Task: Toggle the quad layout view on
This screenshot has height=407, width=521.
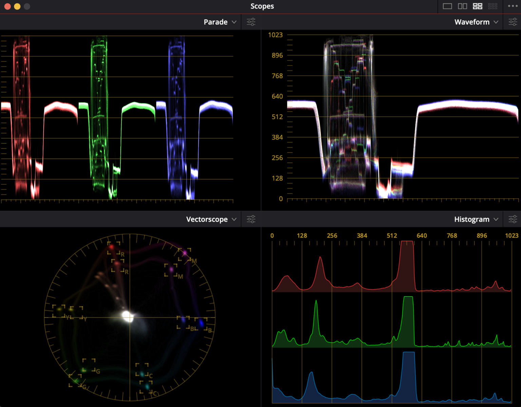Action: click(478, 6)
